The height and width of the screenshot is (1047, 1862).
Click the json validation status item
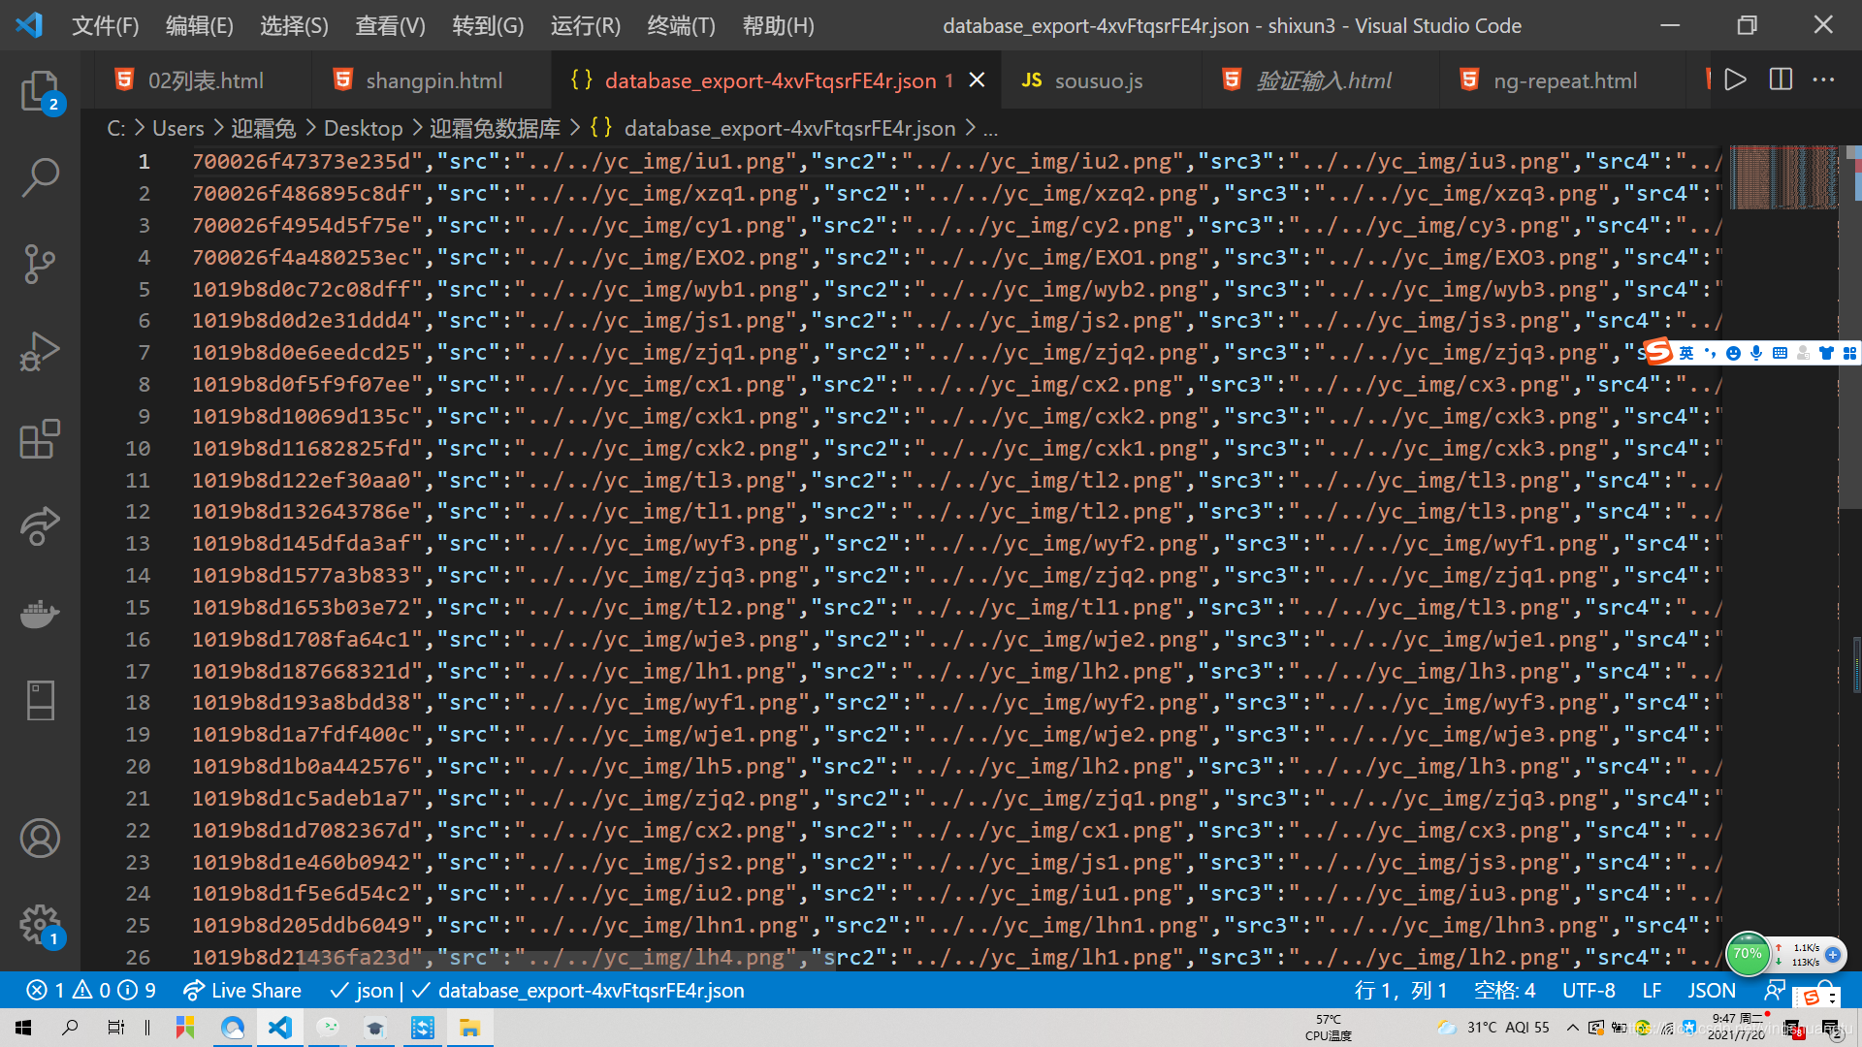[361, 991]
